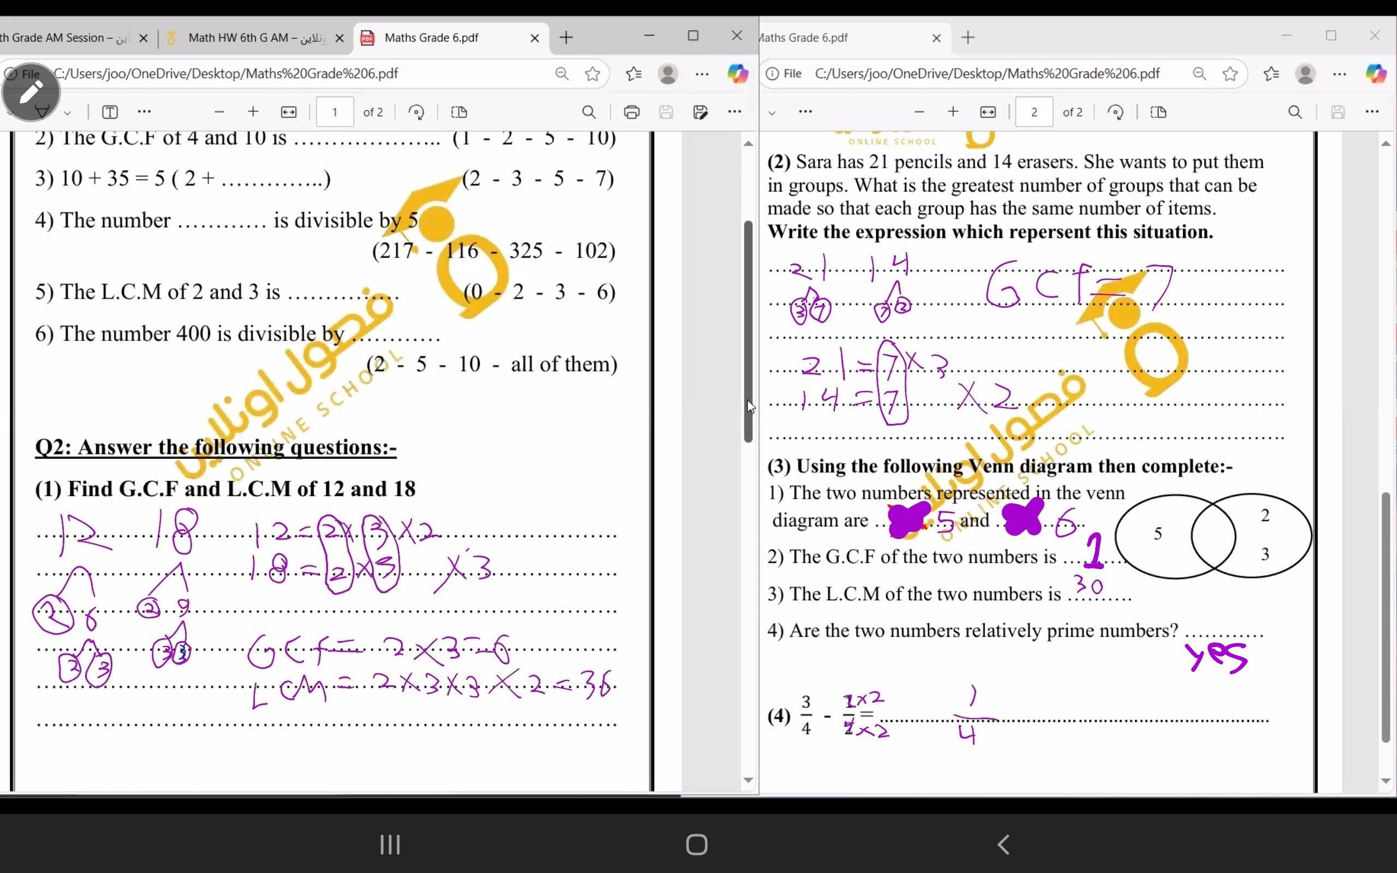
Task: Zoom out the right PDF using minus
Action: point(920,112)
